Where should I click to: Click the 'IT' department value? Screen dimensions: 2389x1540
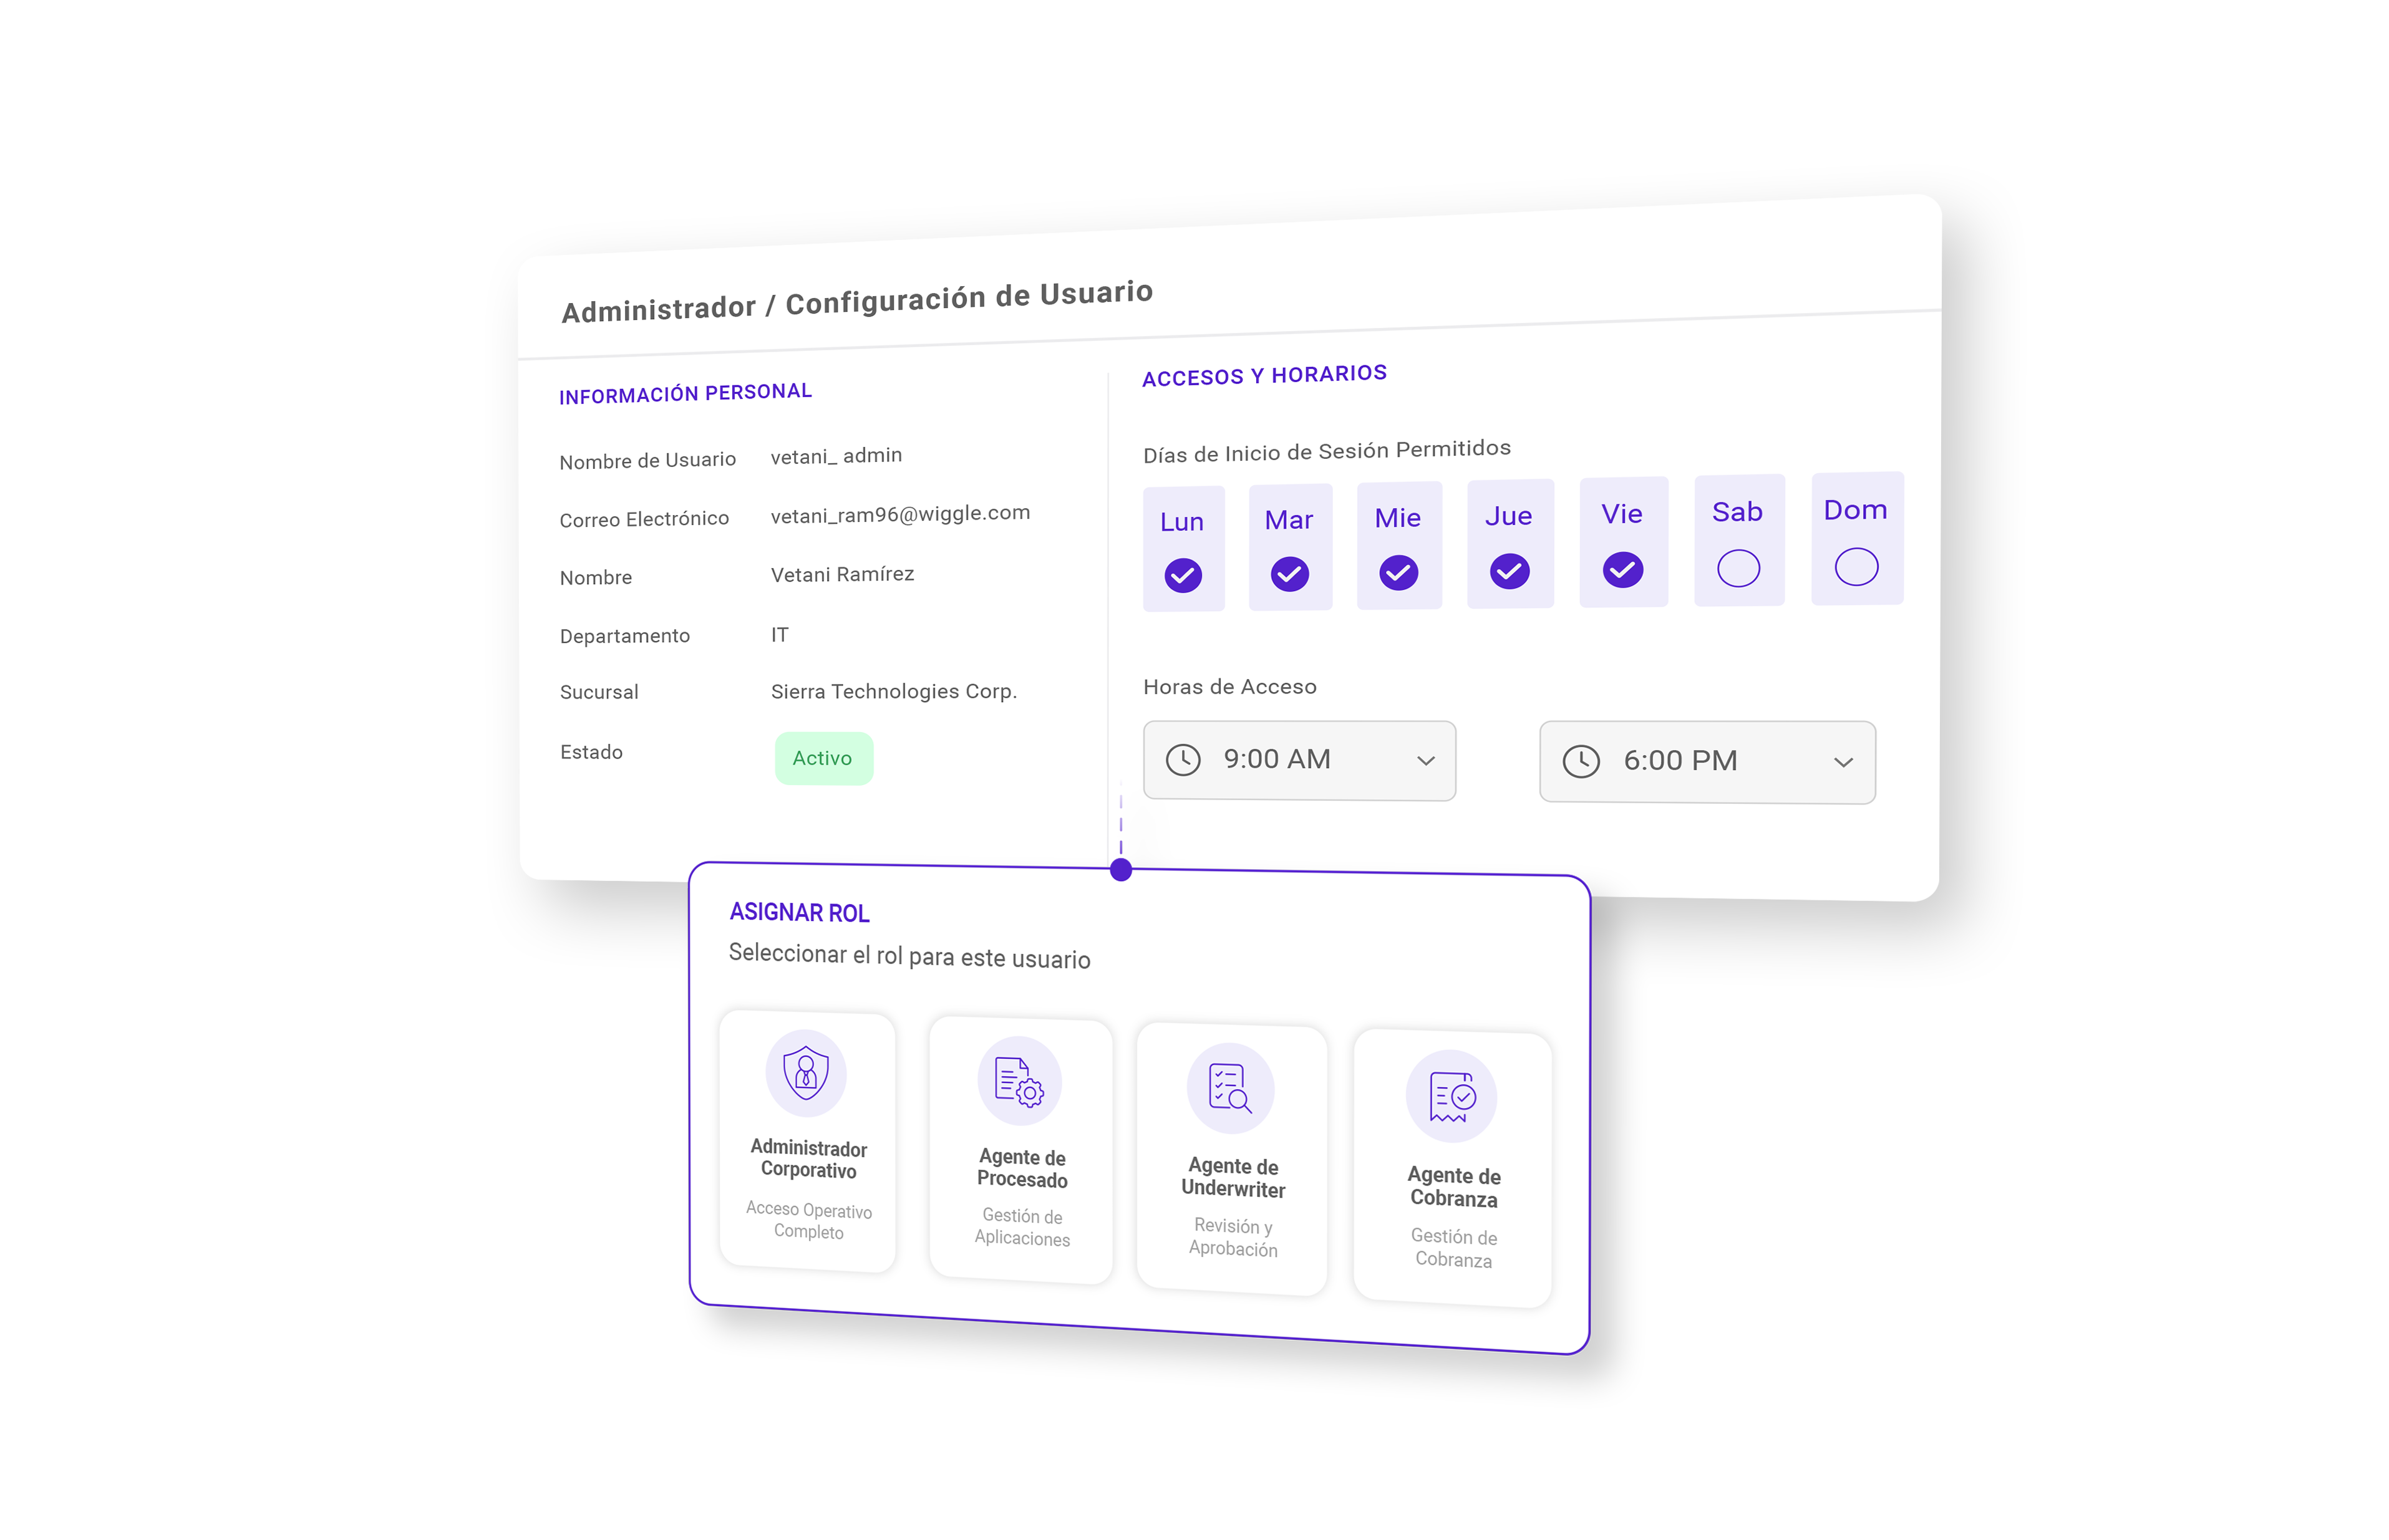[779, 634]
